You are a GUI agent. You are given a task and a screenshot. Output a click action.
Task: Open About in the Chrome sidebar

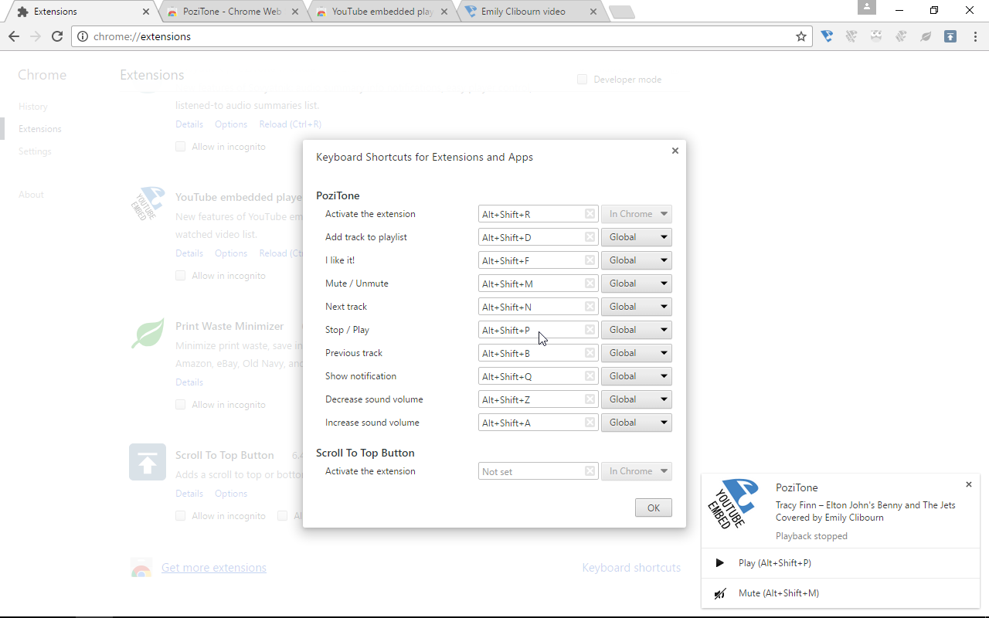(31, 195)
